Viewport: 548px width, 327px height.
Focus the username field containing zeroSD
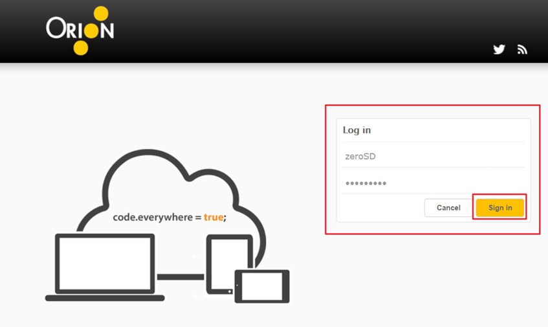(x=433, y=156)
